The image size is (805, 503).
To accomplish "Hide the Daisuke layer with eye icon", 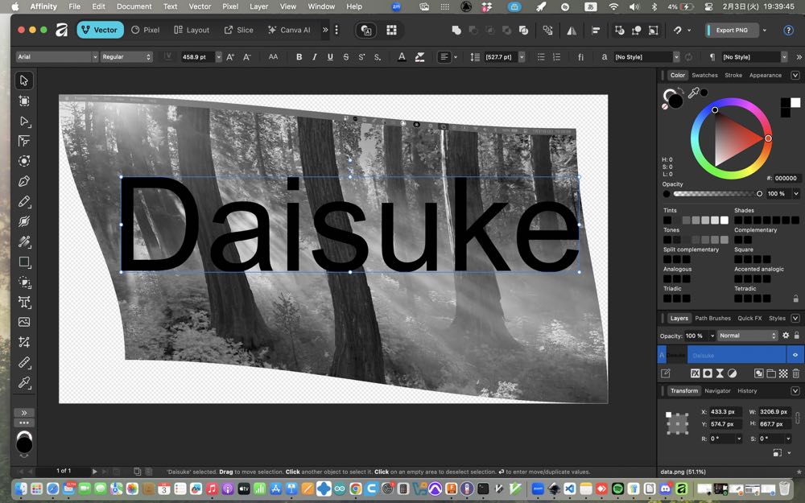I will [795, 355].
